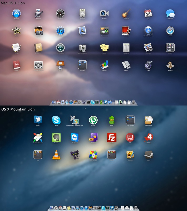Open Messages chat bubbles icon
The width and height of the screenshot is (187, 211).
pos(170,13)
